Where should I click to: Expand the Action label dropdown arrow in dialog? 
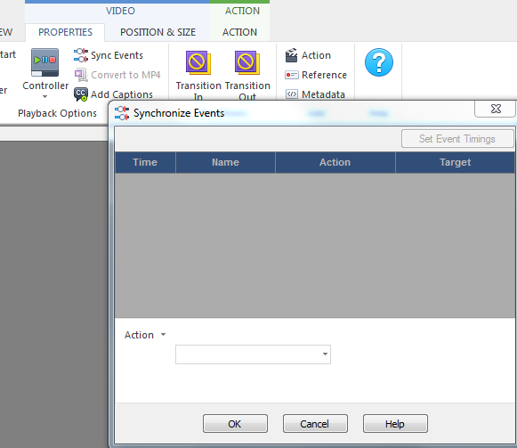point(163,334)
